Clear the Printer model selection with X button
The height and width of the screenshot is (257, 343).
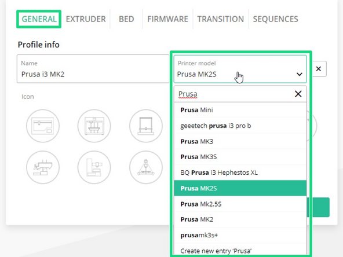coord(319,69)
